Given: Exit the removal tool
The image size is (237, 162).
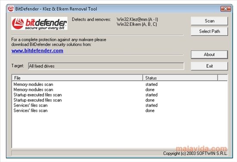Looking at the screenshot, I should (209, 66).
